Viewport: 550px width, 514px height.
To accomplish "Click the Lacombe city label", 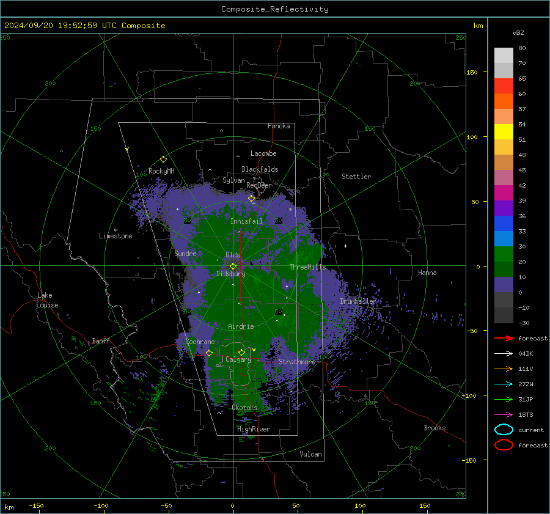I will point(263,153).
